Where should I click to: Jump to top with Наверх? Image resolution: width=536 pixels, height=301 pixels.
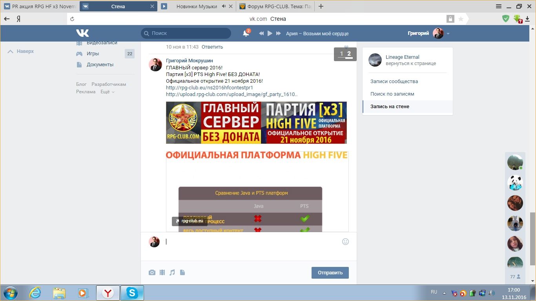21,51
